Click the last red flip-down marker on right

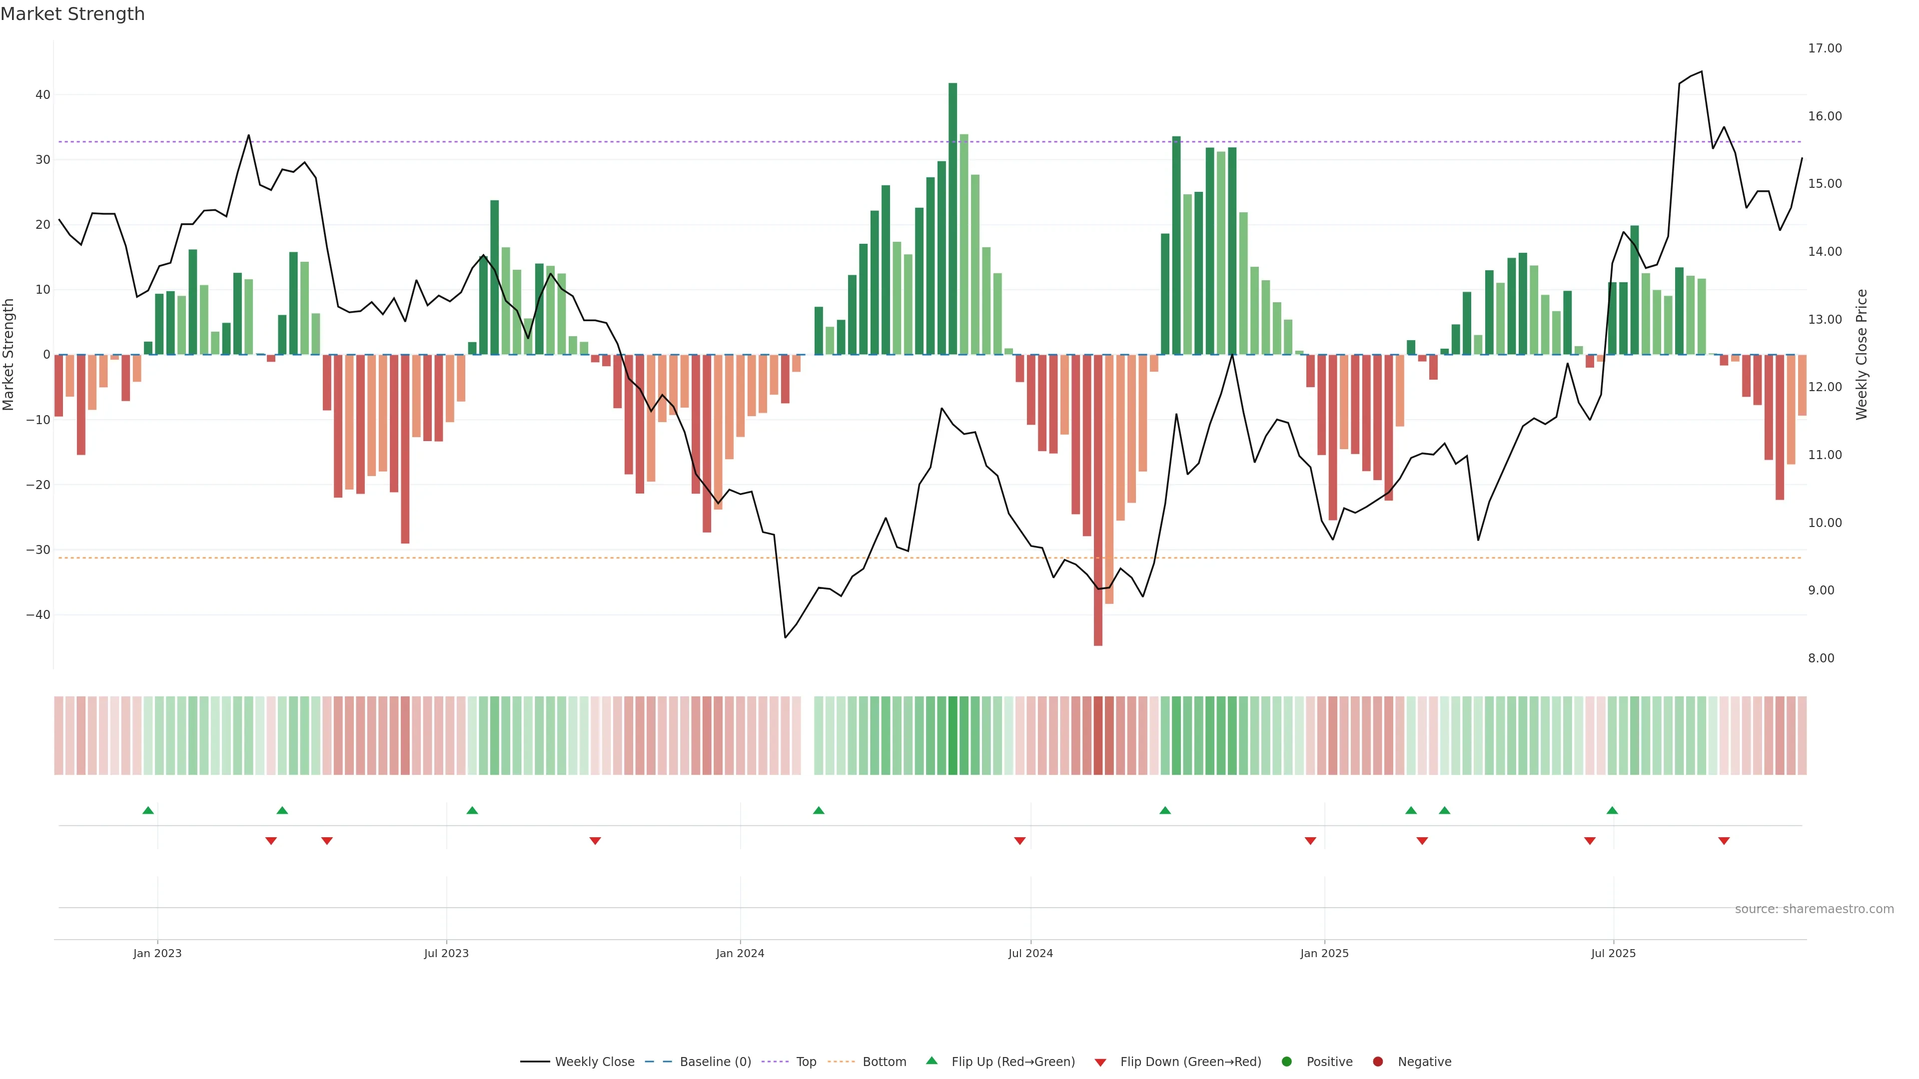pyautogui.click(x=1724, y=841)
